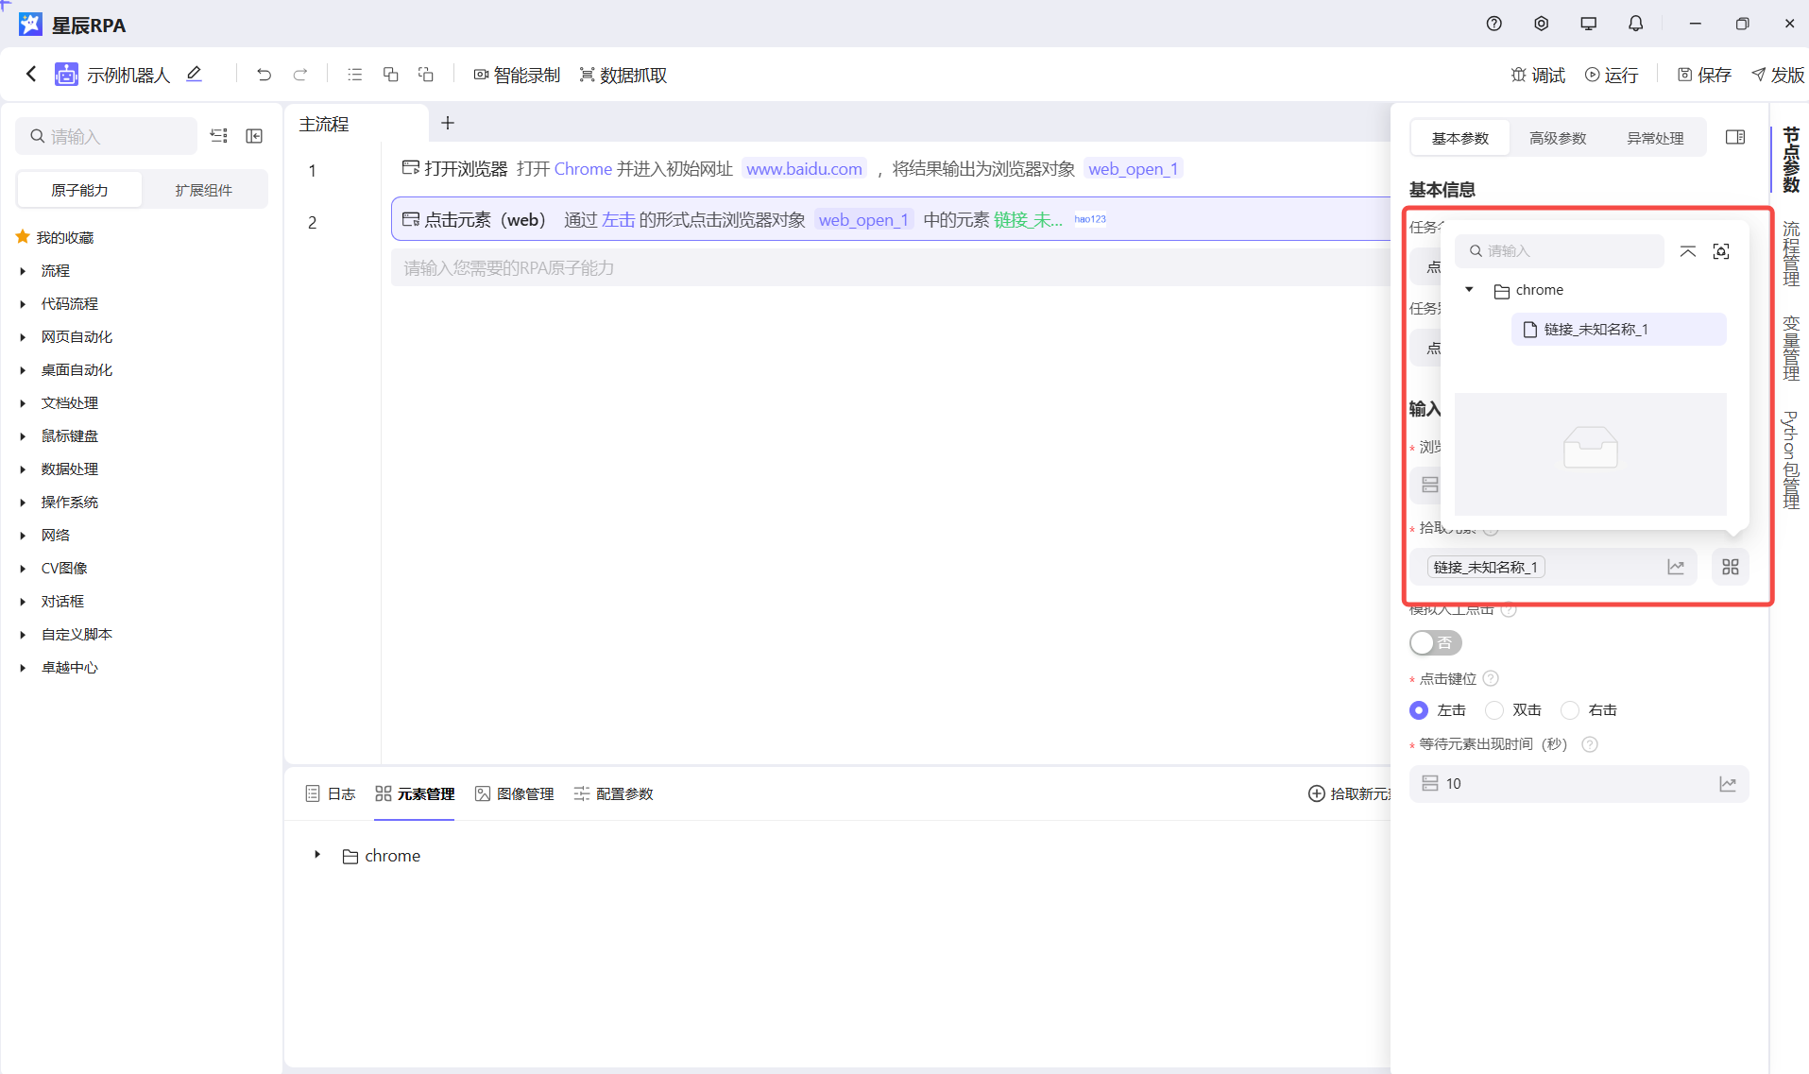The height and width of the screenshot is (1074, 1809).
Task: Select the 双击 radio button
Action: [x=1494, y=710]
